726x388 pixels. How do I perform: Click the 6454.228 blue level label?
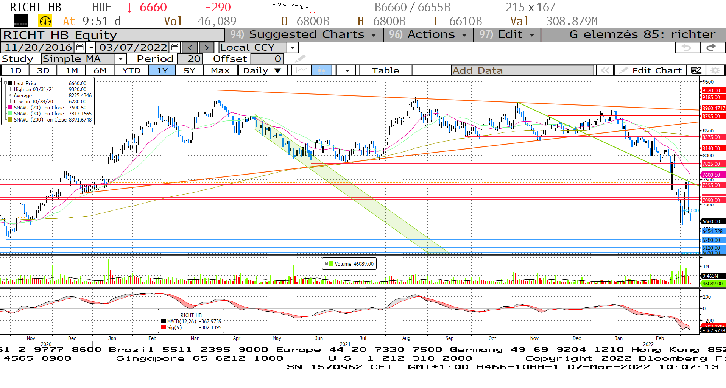click(x=714, y=231)
